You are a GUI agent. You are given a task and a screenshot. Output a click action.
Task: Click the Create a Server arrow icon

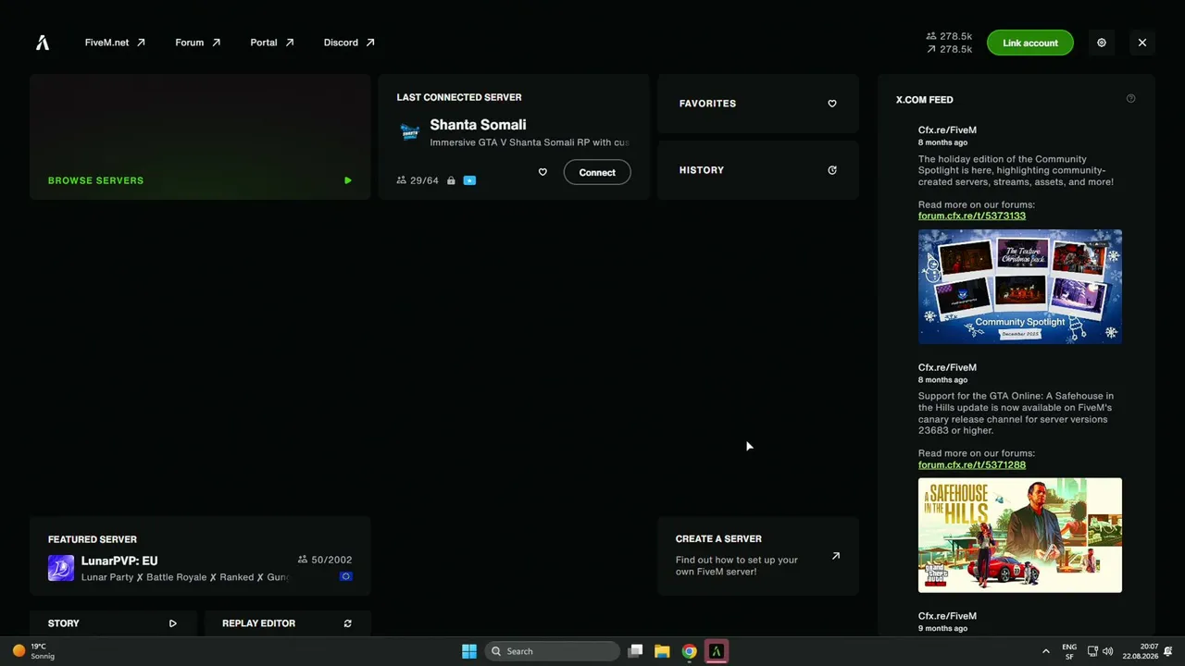tap(836, 556)
